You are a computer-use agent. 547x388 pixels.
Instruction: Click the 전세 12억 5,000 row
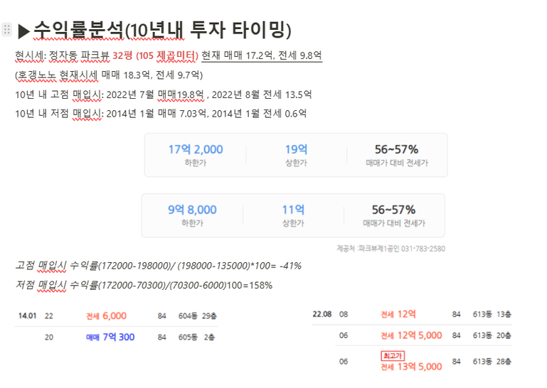point(425,335)
